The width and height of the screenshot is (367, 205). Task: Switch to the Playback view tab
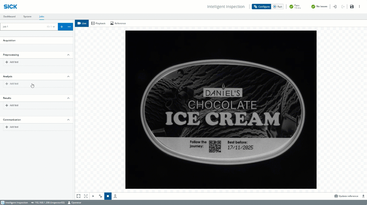click(98, 23)
